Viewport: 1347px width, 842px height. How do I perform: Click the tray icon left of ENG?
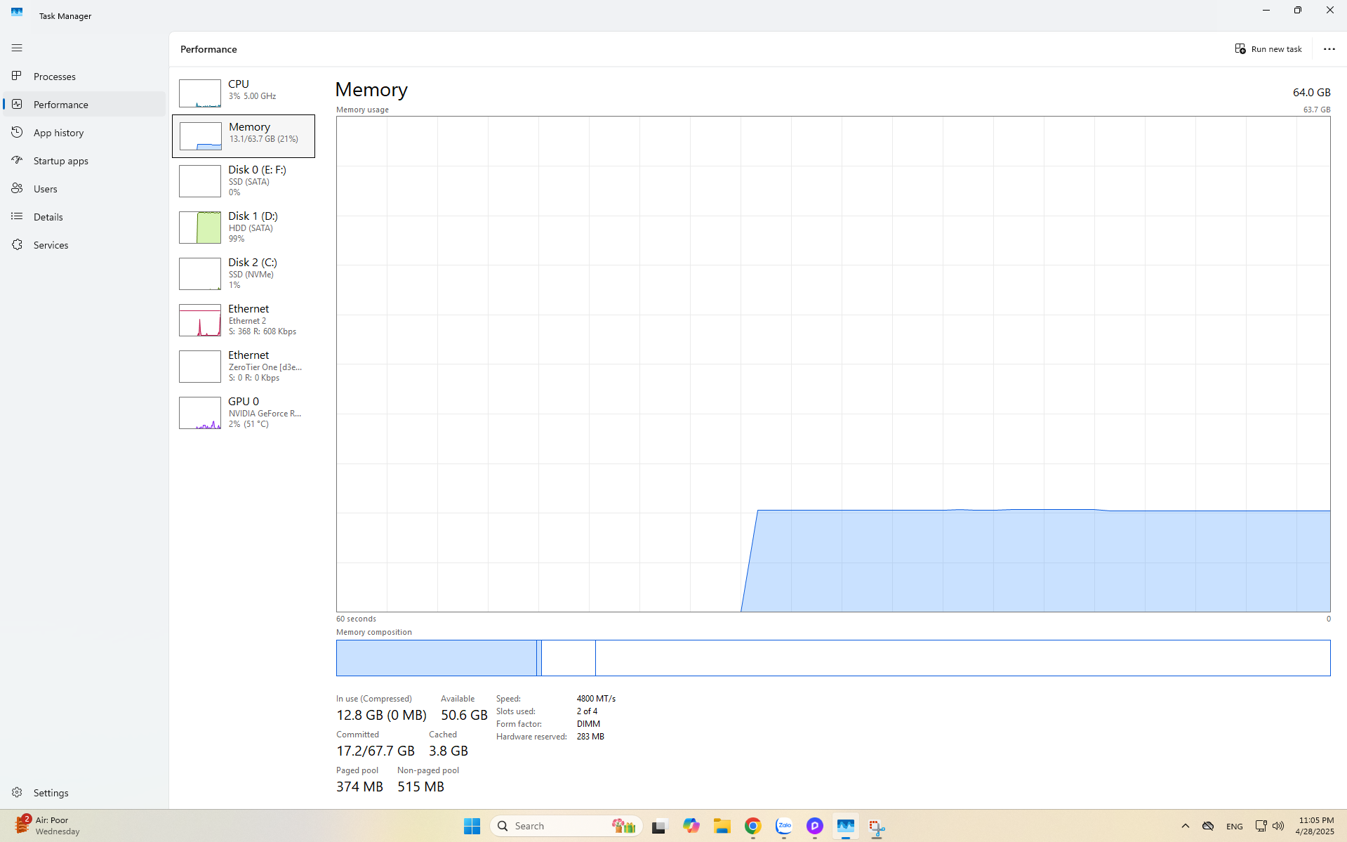pos(1208,826)
